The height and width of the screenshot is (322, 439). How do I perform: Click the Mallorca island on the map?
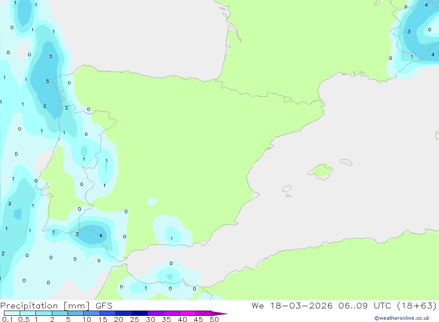pyautogui.click(x=321, y=171)
